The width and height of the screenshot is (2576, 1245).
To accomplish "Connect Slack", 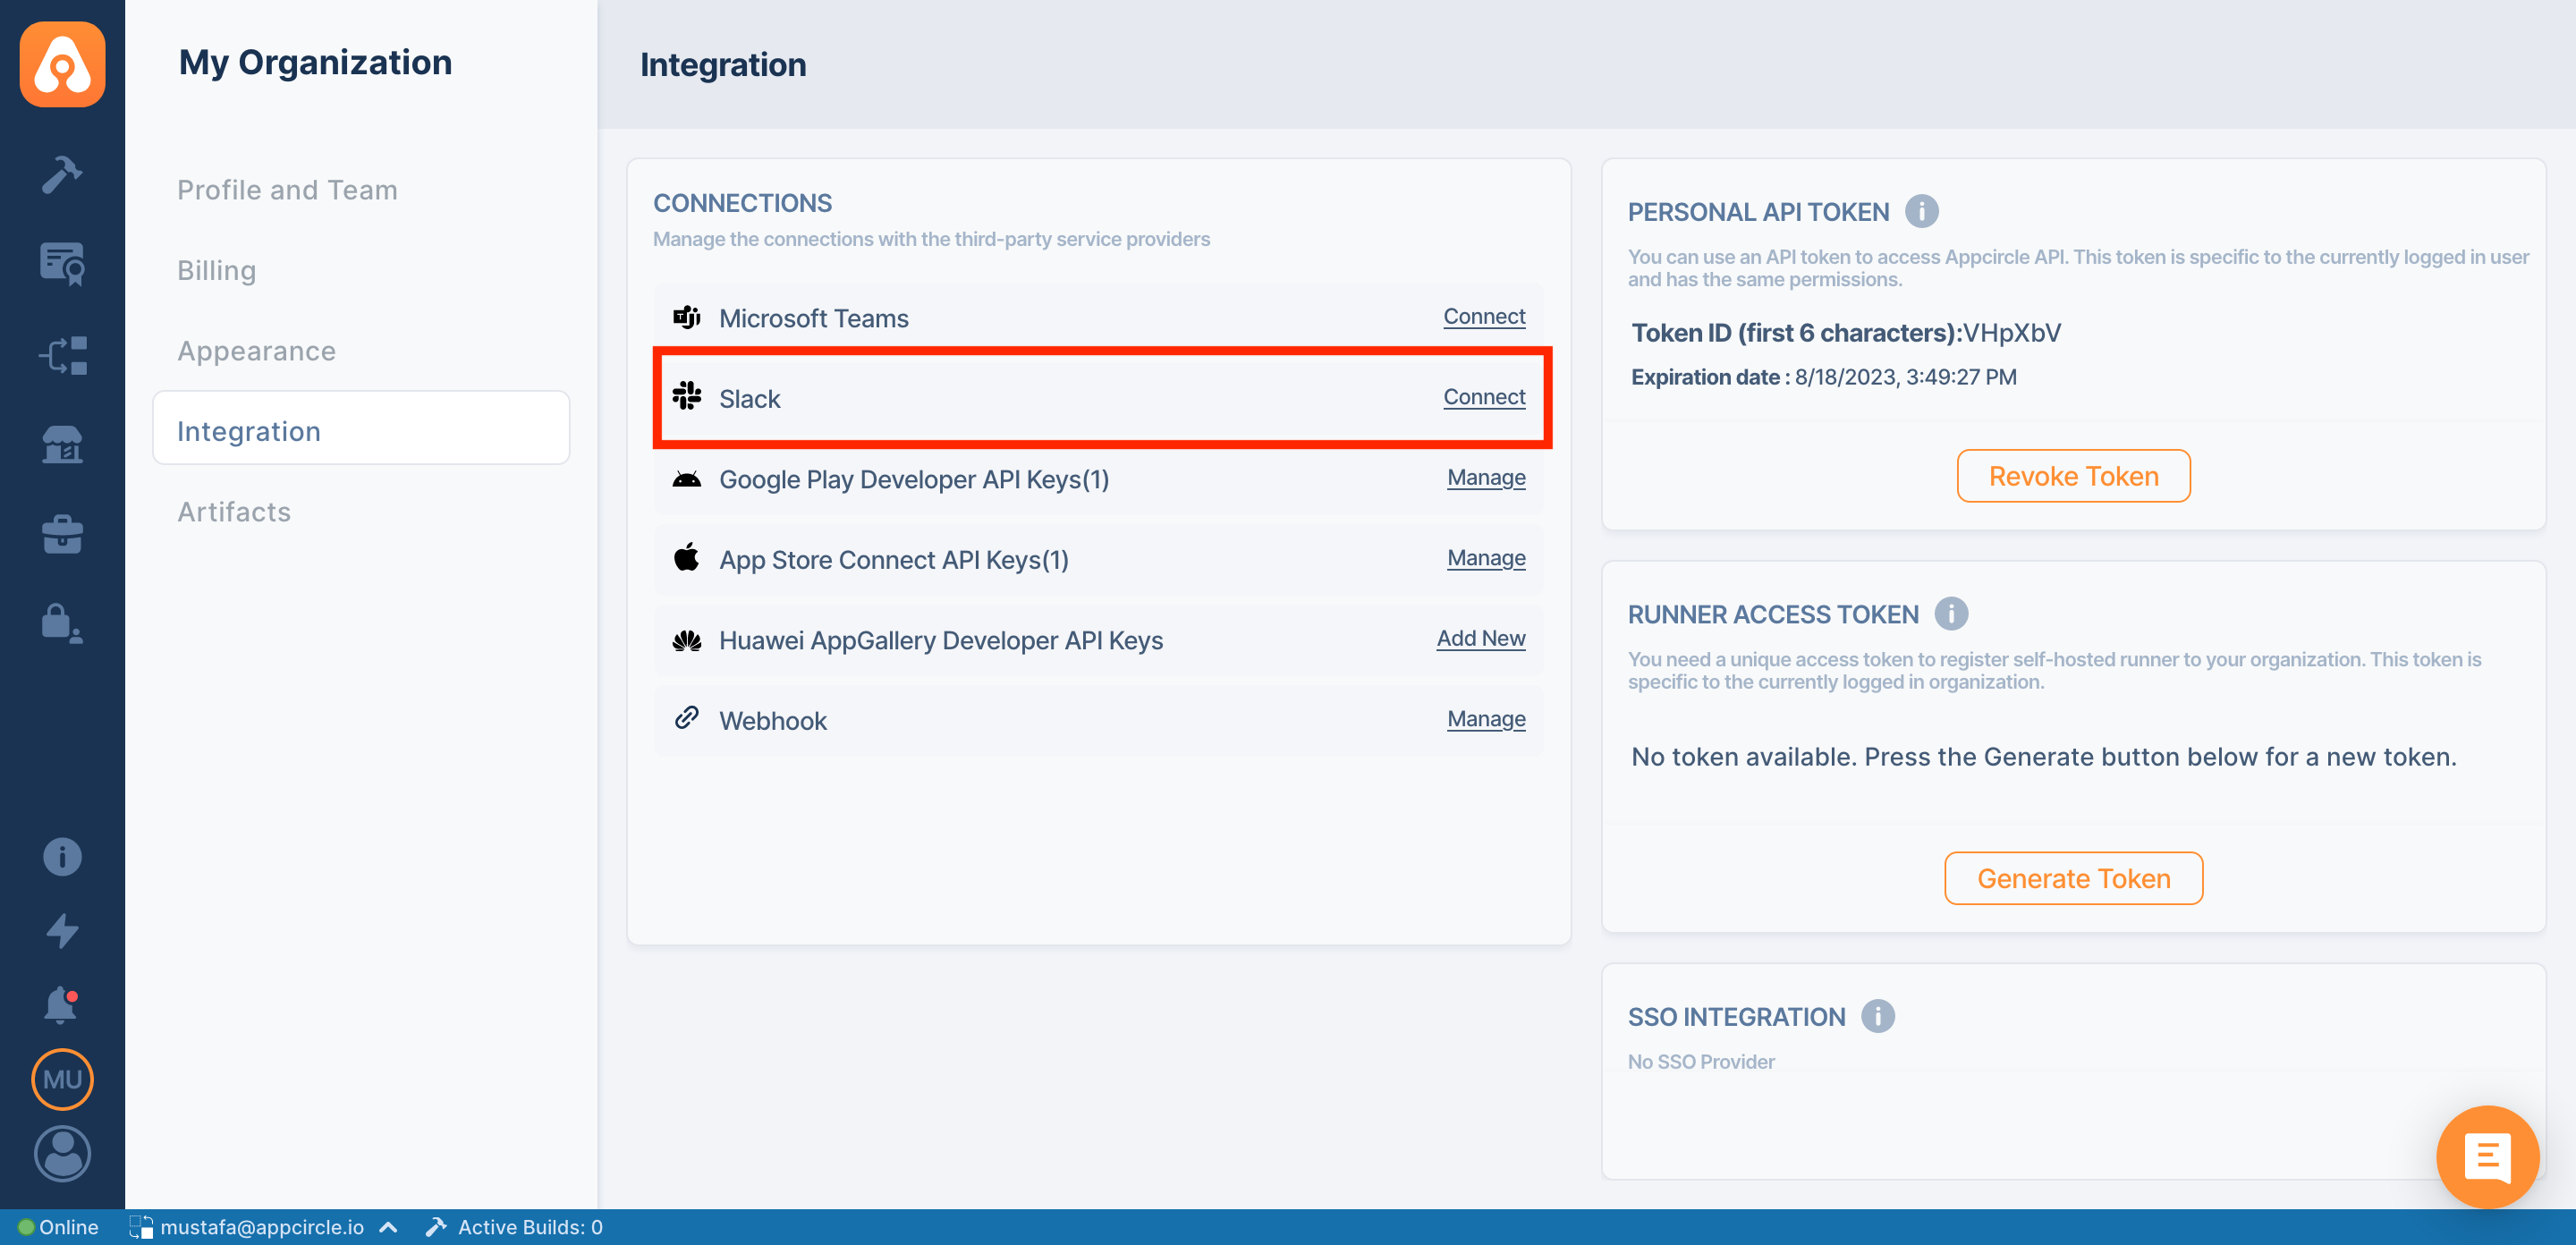I will click(x=1484, y=397).
